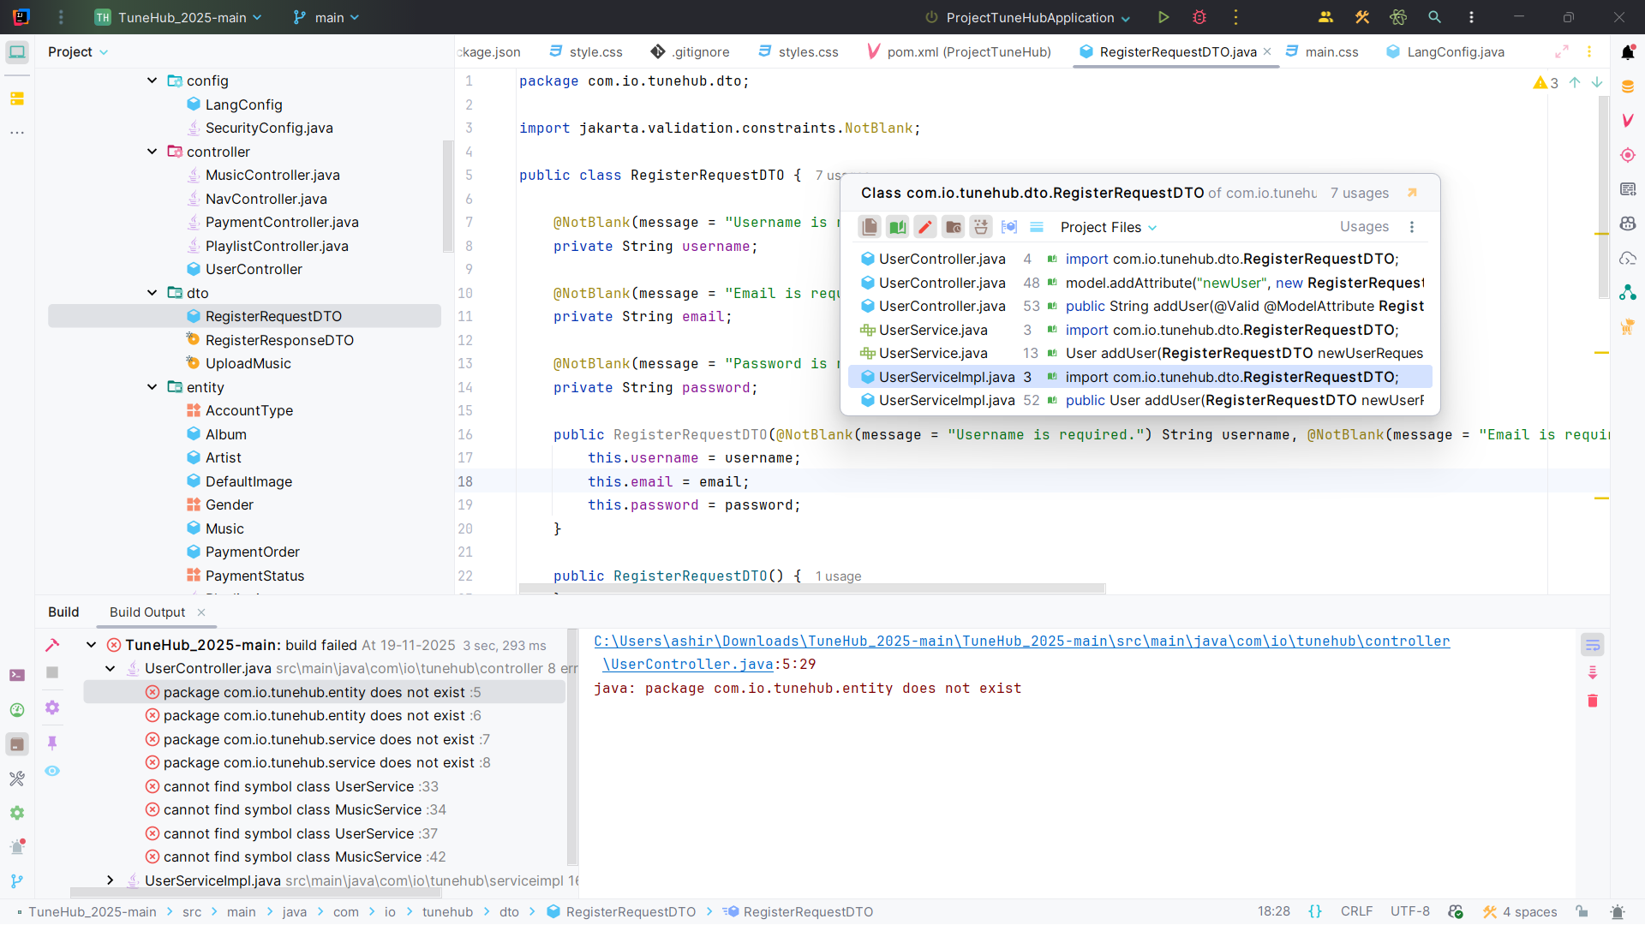Collapse the controller folder in Project tree
This screenshot has height=925, width=1645.
tap(153, 152)
